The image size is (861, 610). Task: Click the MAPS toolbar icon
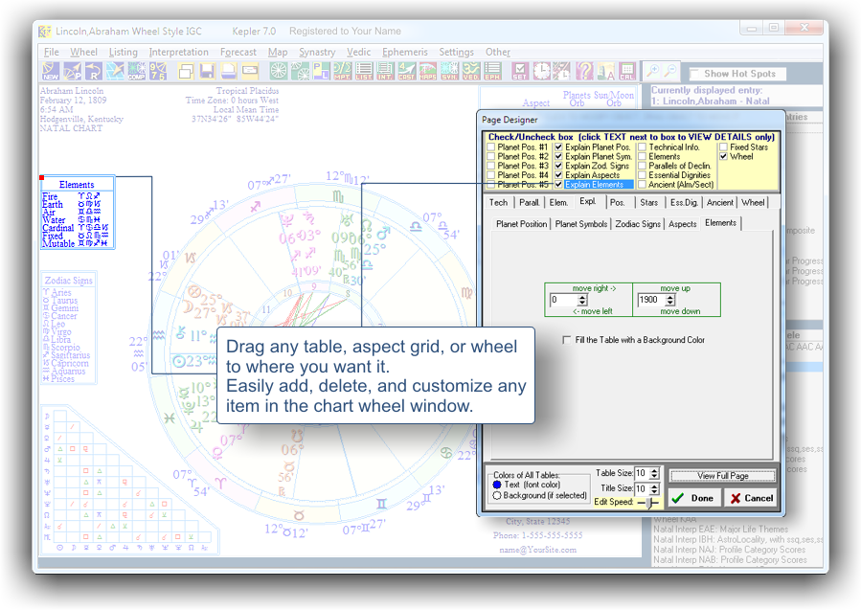428,72
